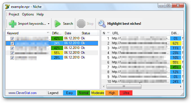
Task: Click the green plus Import keywords icon
Action: (x=12, y=24)
